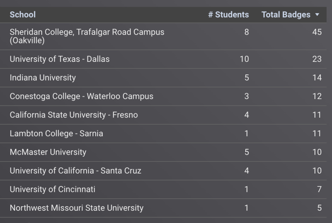This screenshot has width=332, height=223.
Task: Sort the table by the School column
Action: [22, 15]
